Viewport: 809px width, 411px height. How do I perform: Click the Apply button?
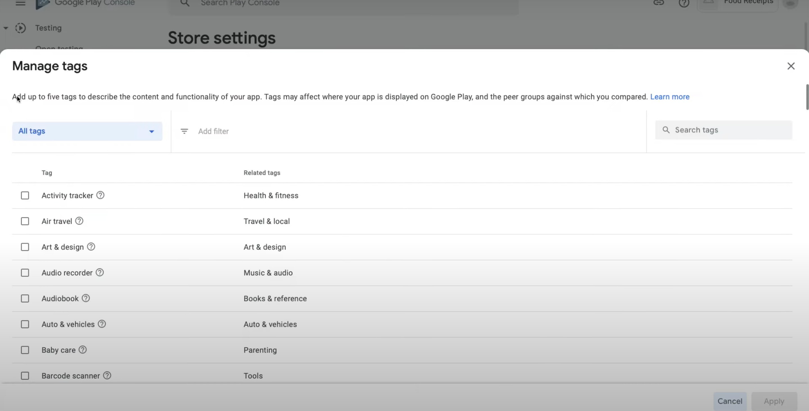(x=774, y=401)
